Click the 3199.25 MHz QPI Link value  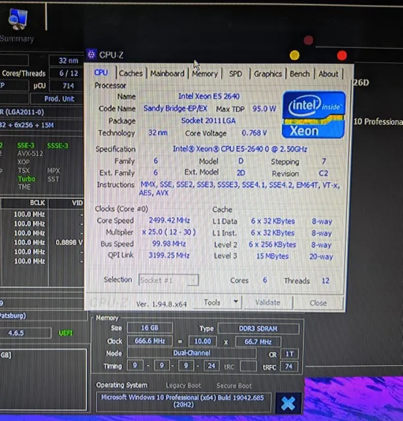pos(169,255)
